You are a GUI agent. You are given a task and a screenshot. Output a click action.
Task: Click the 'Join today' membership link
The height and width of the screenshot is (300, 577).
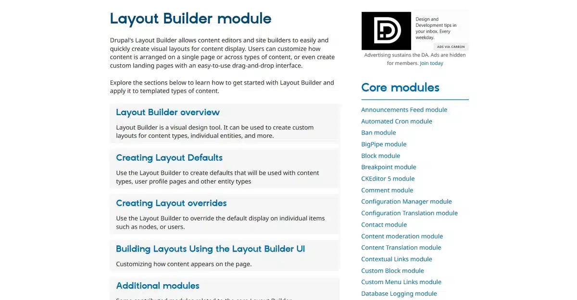(431, 63)
